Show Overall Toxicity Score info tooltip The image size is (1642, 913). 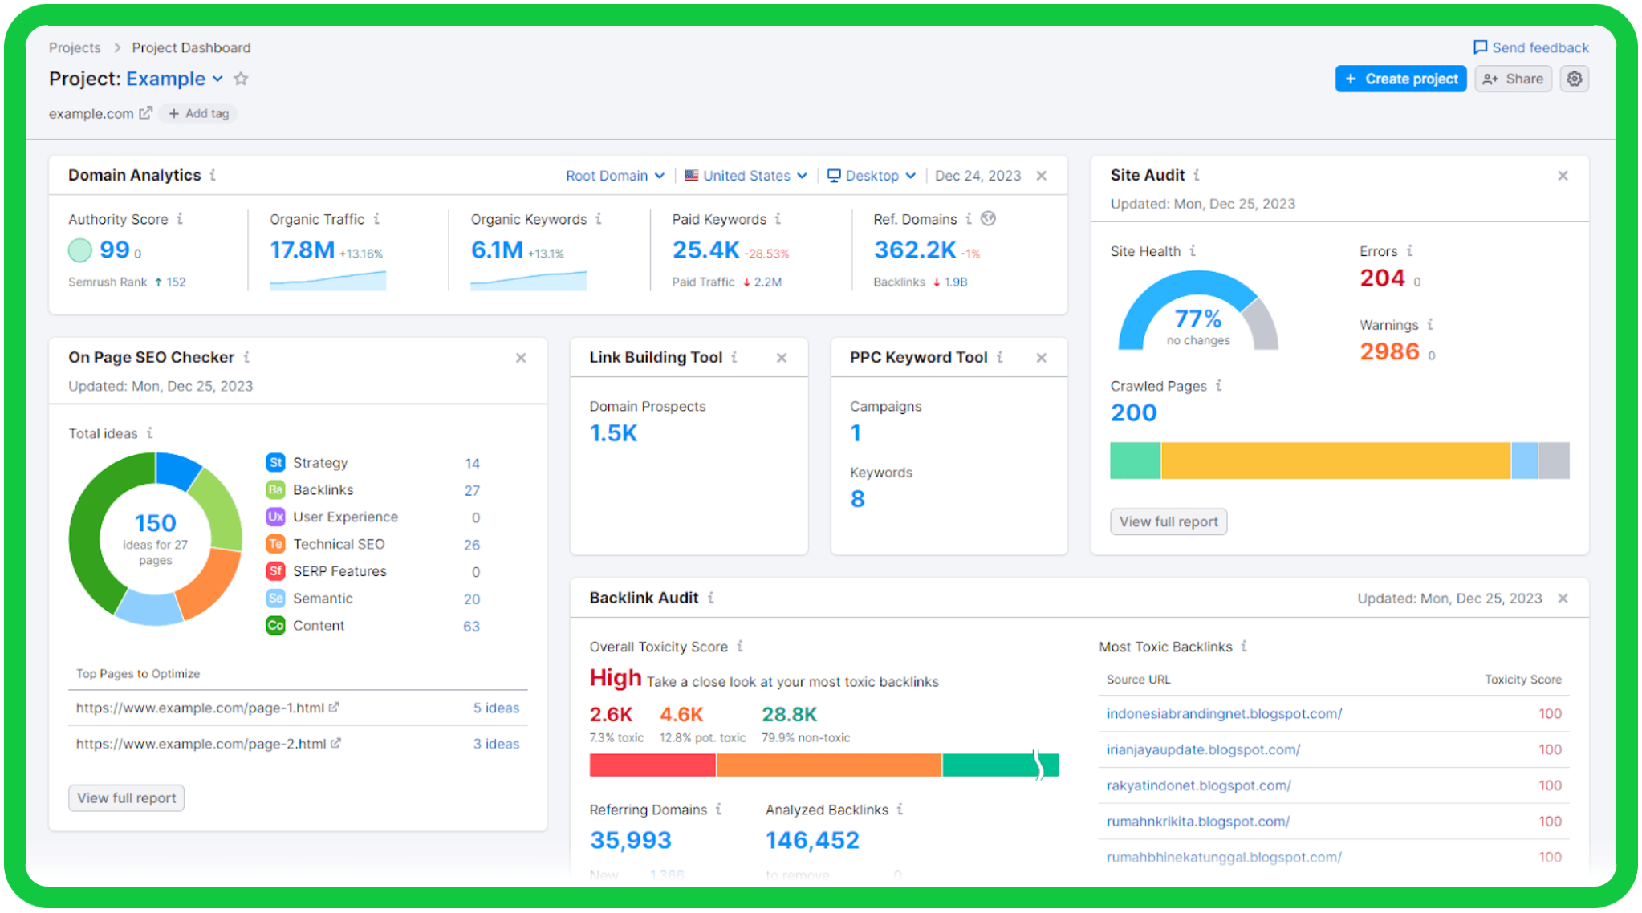[740, 646]
